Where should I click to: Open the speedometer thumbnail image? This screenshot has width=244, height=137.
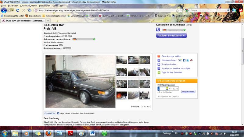tap(145, 60)
